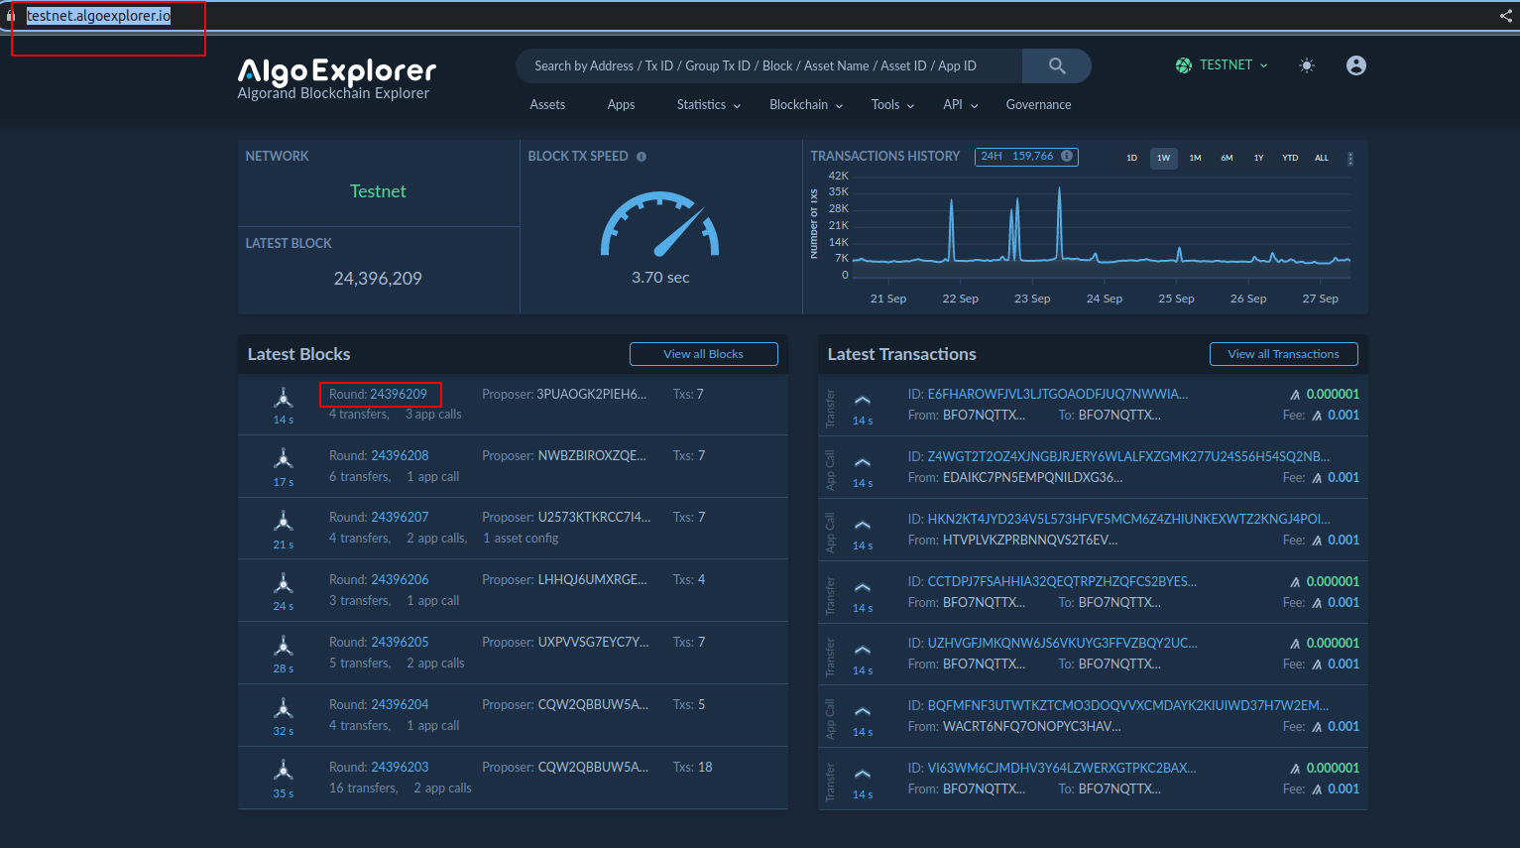Open the Governance page
The width and height of the screenshot is (1520, 848).
pos(1038,105)
